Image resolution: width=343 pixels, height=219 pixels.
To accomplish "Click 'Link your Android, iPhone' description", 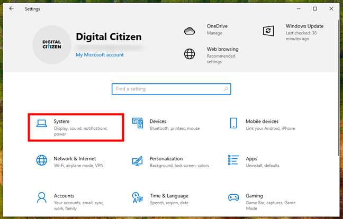I will pos(270,128).
